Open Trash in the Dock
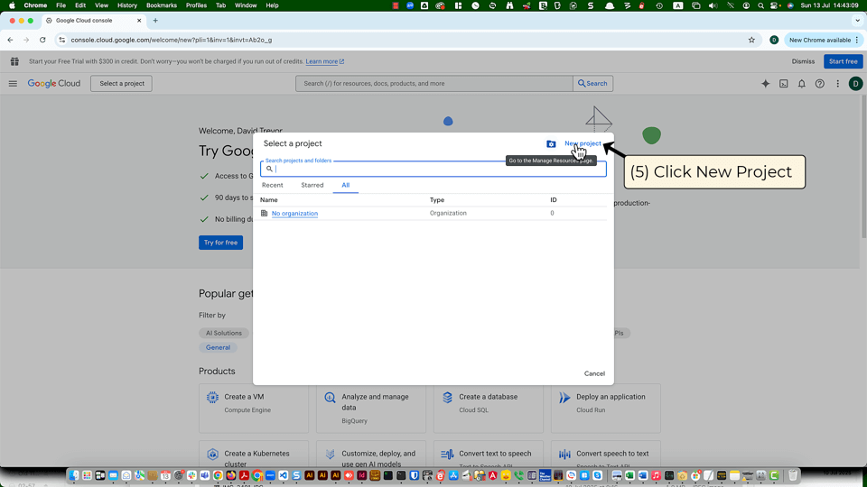Viewport: 867px width, 487px height. (793, 475)
